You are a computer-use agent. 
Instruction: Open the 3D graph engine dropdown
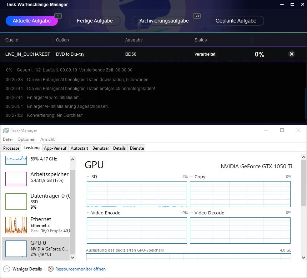point(89,177)
